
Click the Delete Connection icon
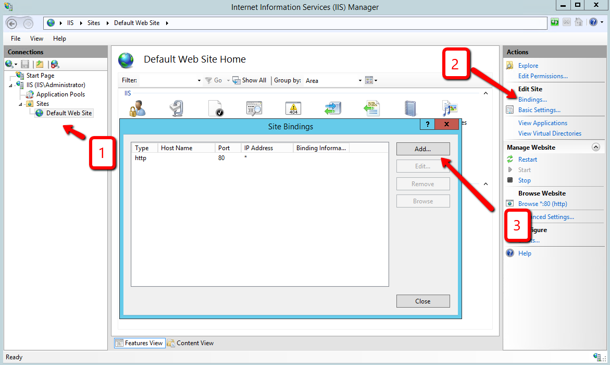tap(55, 64)
